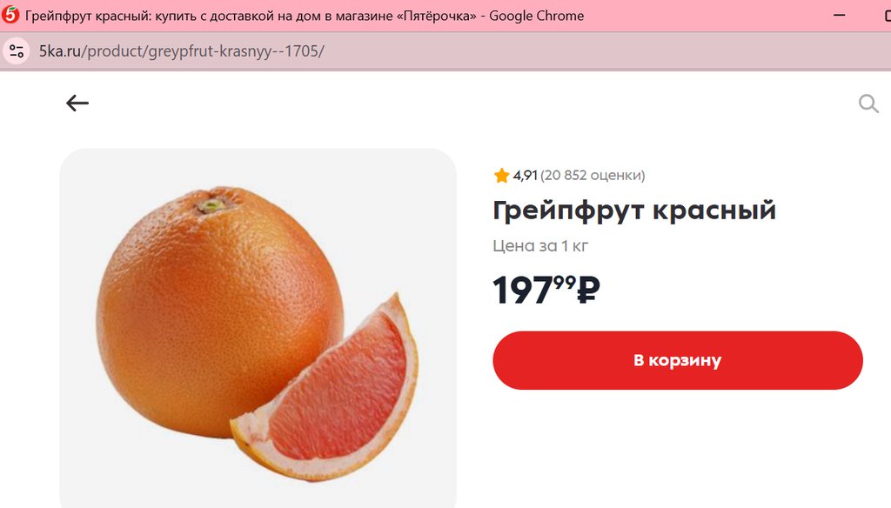Open the whole grapefruit product photo
This screenshot has width=891, height=508.
pos(220,311)
